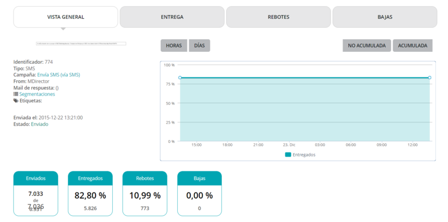This screenshot has width=448, height=222.
Task: Click the 23. Dic axis label
Action: coord(289,145)
